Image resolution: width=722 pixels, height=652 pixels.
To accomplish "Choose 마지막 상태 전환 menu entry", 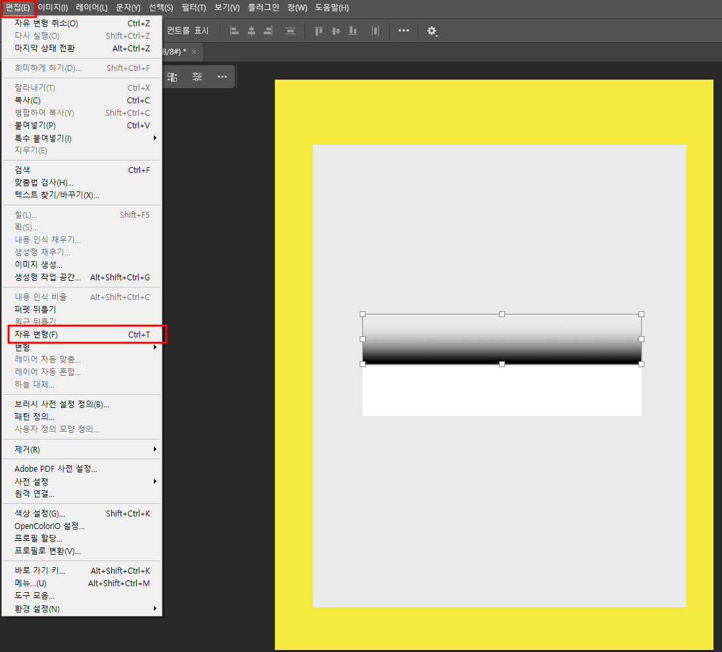I will coord(82,49).
